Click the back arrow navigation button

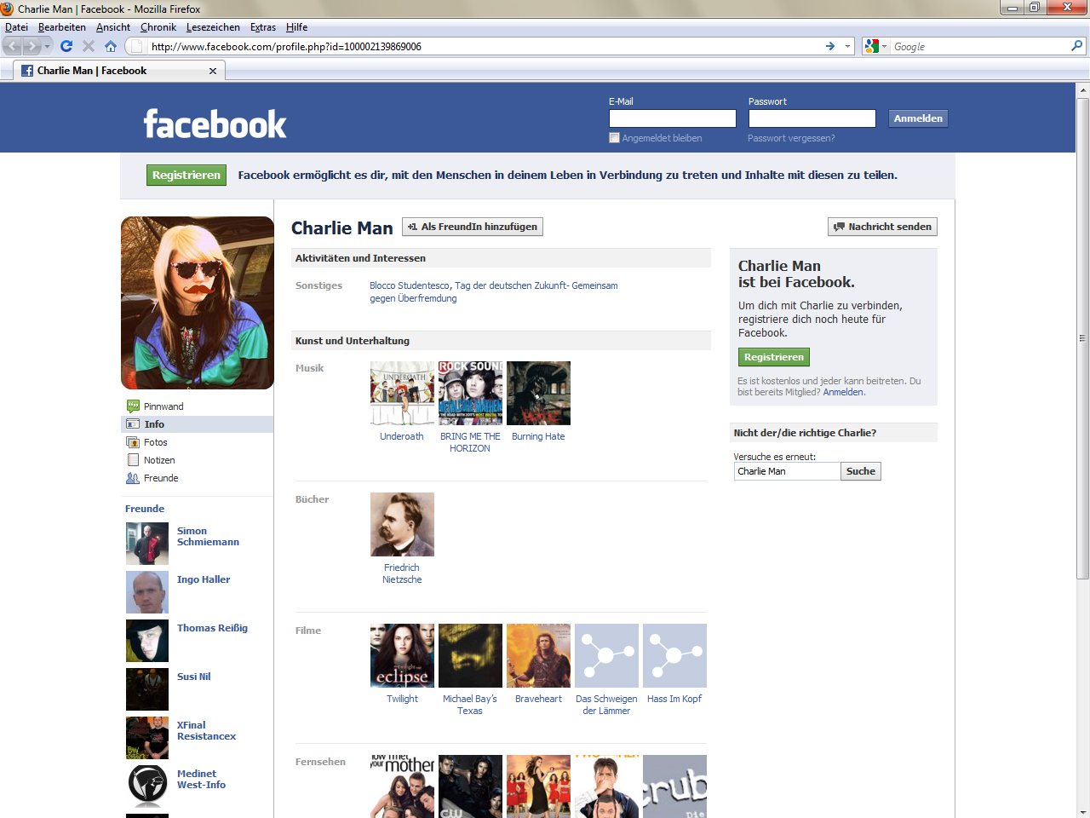[13, 46]
